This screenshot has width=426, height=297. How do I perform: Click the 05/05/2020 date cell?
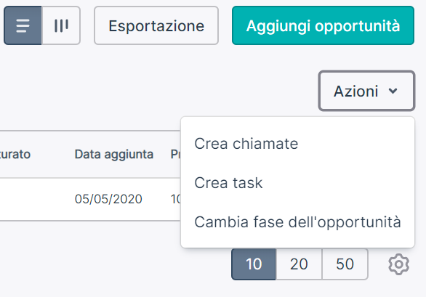(108, 199)
